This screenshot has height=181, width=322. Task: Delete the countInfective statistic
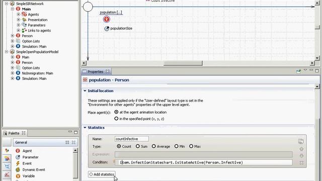click(301, 163)
